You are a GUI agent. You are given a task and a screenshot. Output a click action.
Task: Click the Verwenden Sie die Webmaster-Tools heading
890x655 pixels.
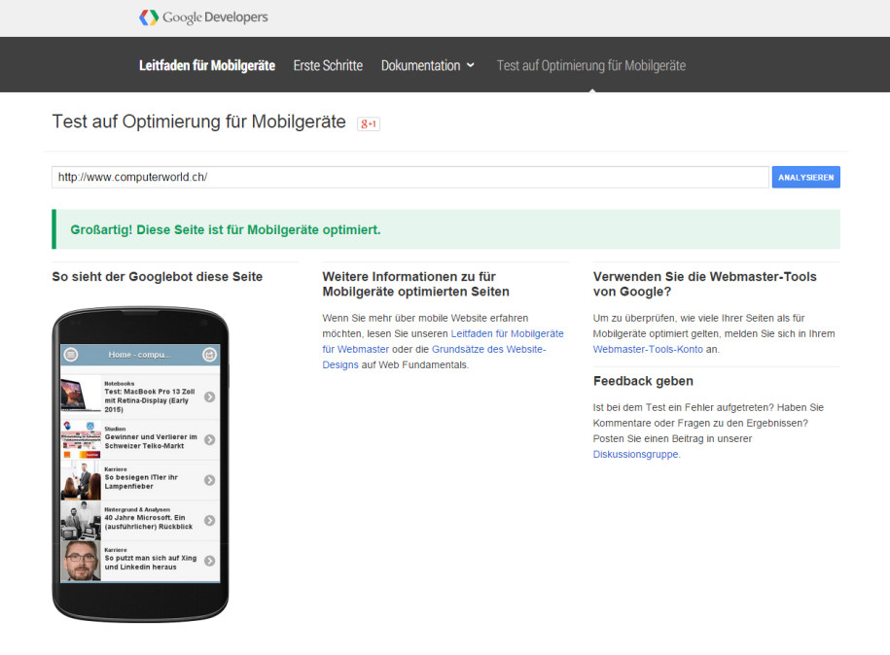(x=705, y=284)
